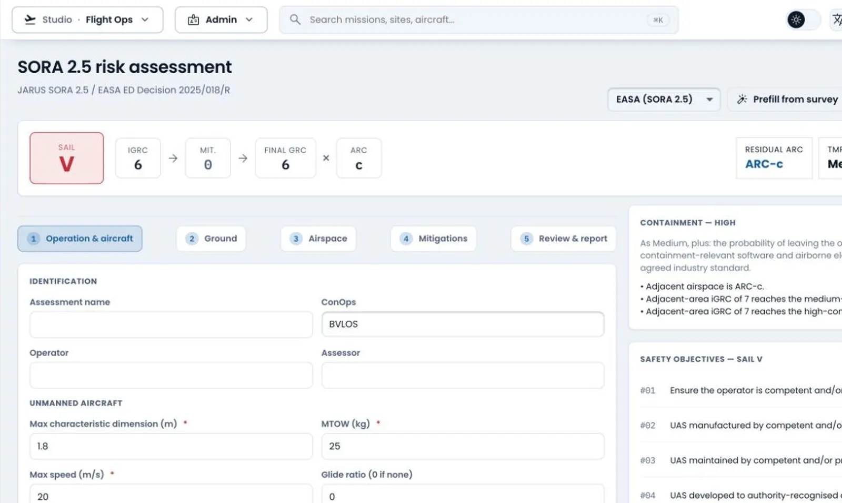Click the Operator input field

pyautogui.click(x=171, y=375)
